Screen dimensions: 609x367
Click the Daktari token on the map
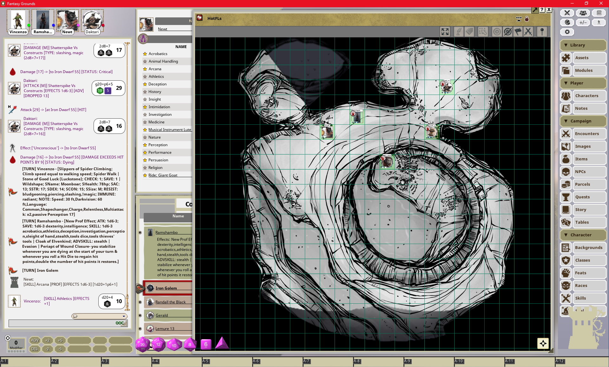point(446,87)
